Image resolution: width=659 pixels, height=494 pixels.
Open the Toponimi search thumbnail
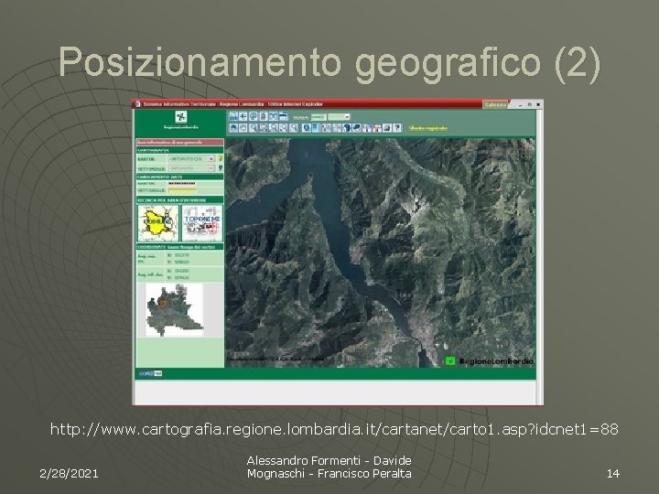coord(202,223)
